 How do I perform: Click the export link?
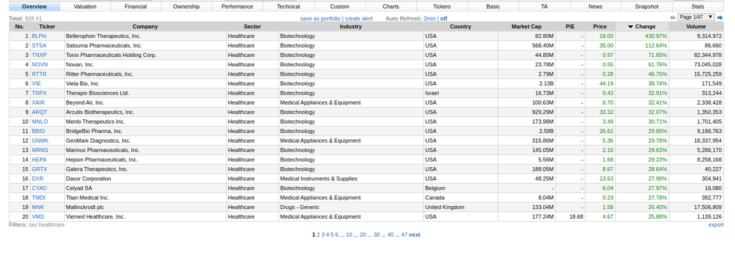tap(716, 225)
